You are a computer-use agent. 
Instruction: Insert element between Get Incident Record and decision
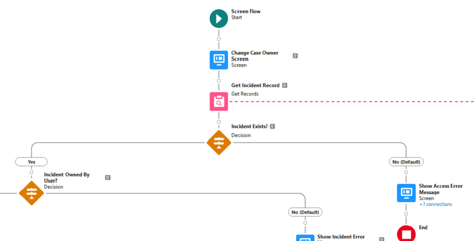pyautogui.click(x=219, y=122)
